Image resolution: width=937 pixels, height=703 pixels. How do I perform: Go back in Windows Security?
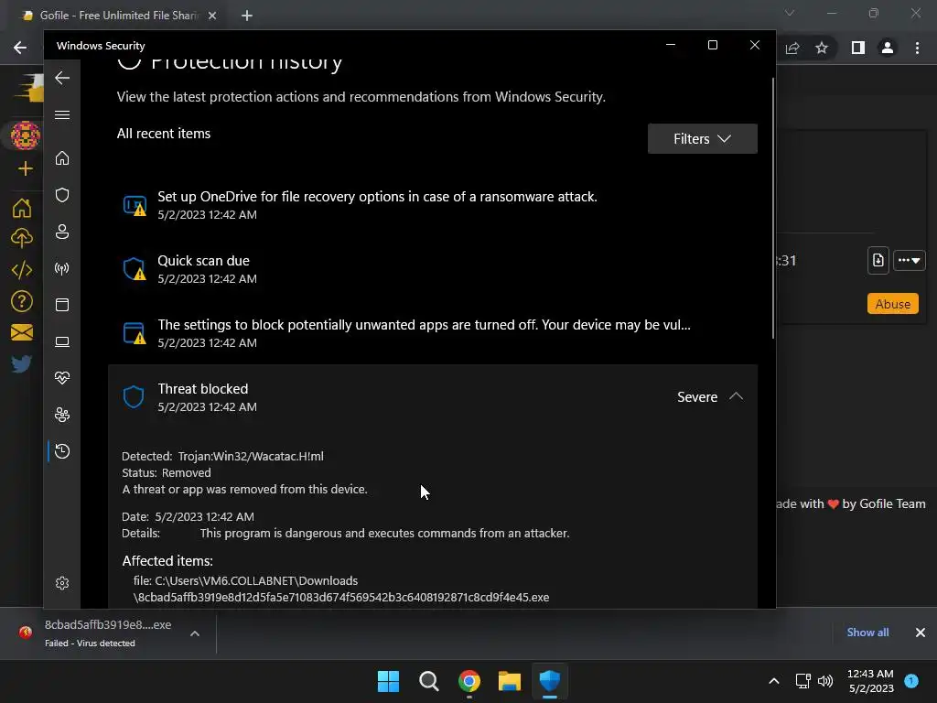point(62,79)
